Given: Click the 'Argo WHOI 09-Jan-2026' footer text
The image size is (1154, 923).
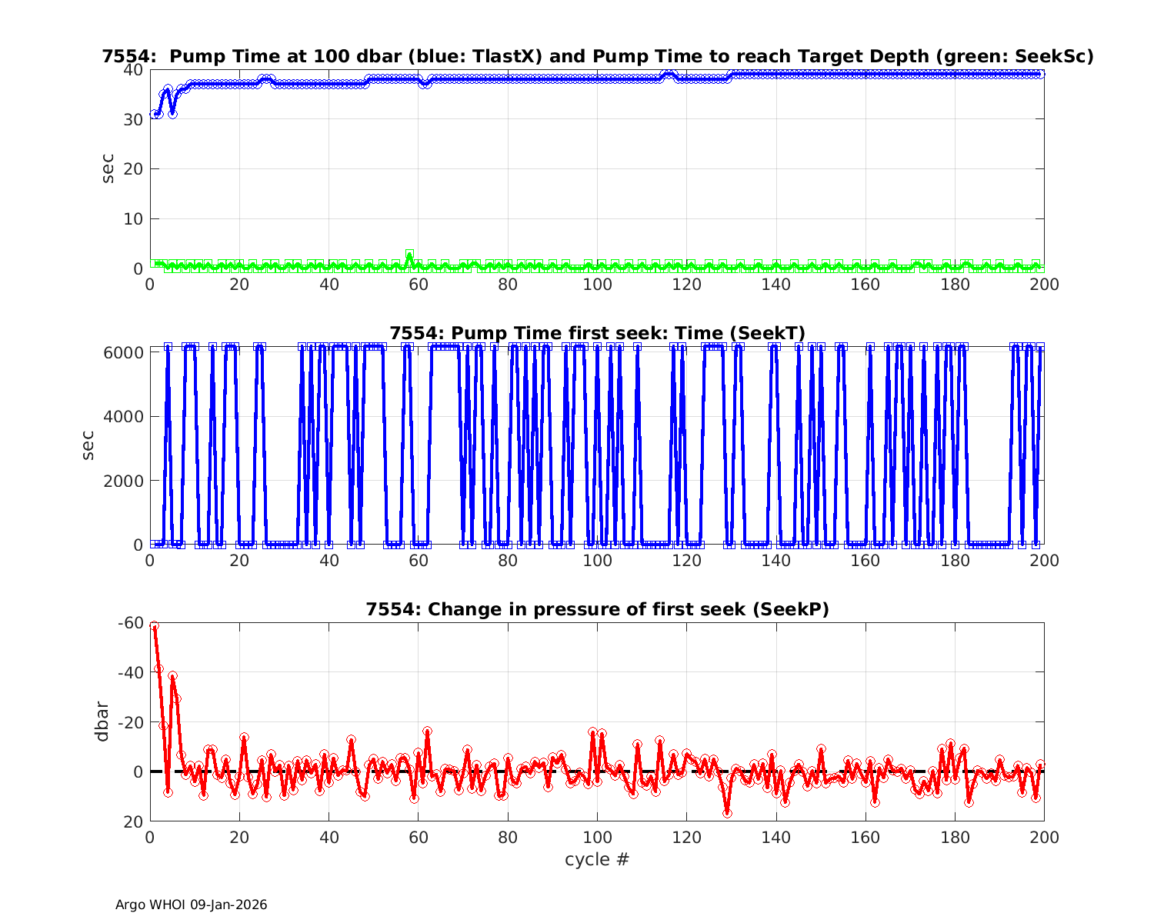Looking at the screenshot, I should tap(192, 905).
